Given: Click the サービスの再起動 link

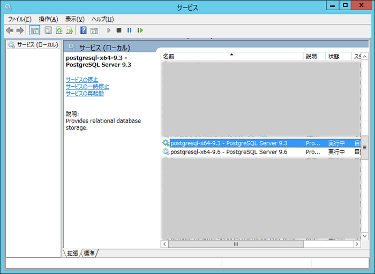Looking at the screenshot, I should click(85, 94).
